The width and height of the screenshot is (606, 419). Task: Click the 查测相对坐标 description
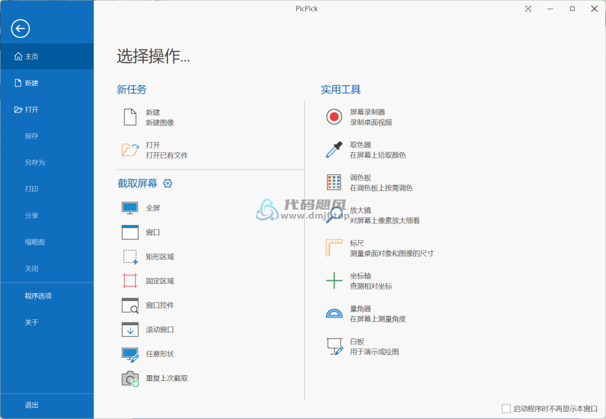click(x=371, y=286)
